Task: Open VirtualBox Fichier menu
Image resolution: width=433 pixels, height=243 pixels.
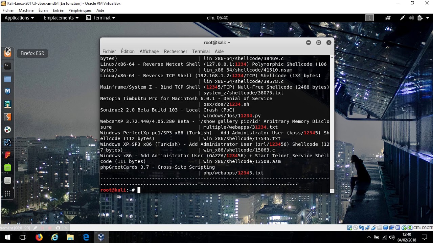Action: pos(8,10)
